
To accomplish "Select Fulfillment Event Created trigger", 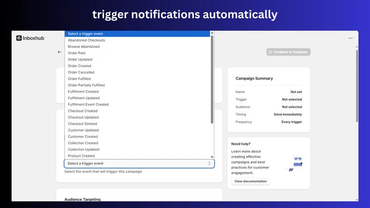I will coord(137,104).
